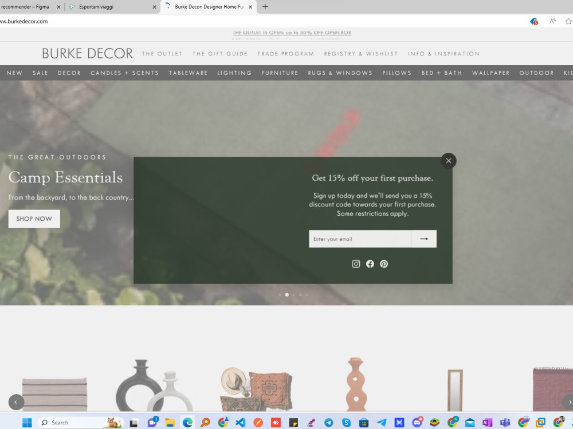Open REGISTRY & WISHLIST link
Screen dimensions: 573x429
tap(361, 54)
